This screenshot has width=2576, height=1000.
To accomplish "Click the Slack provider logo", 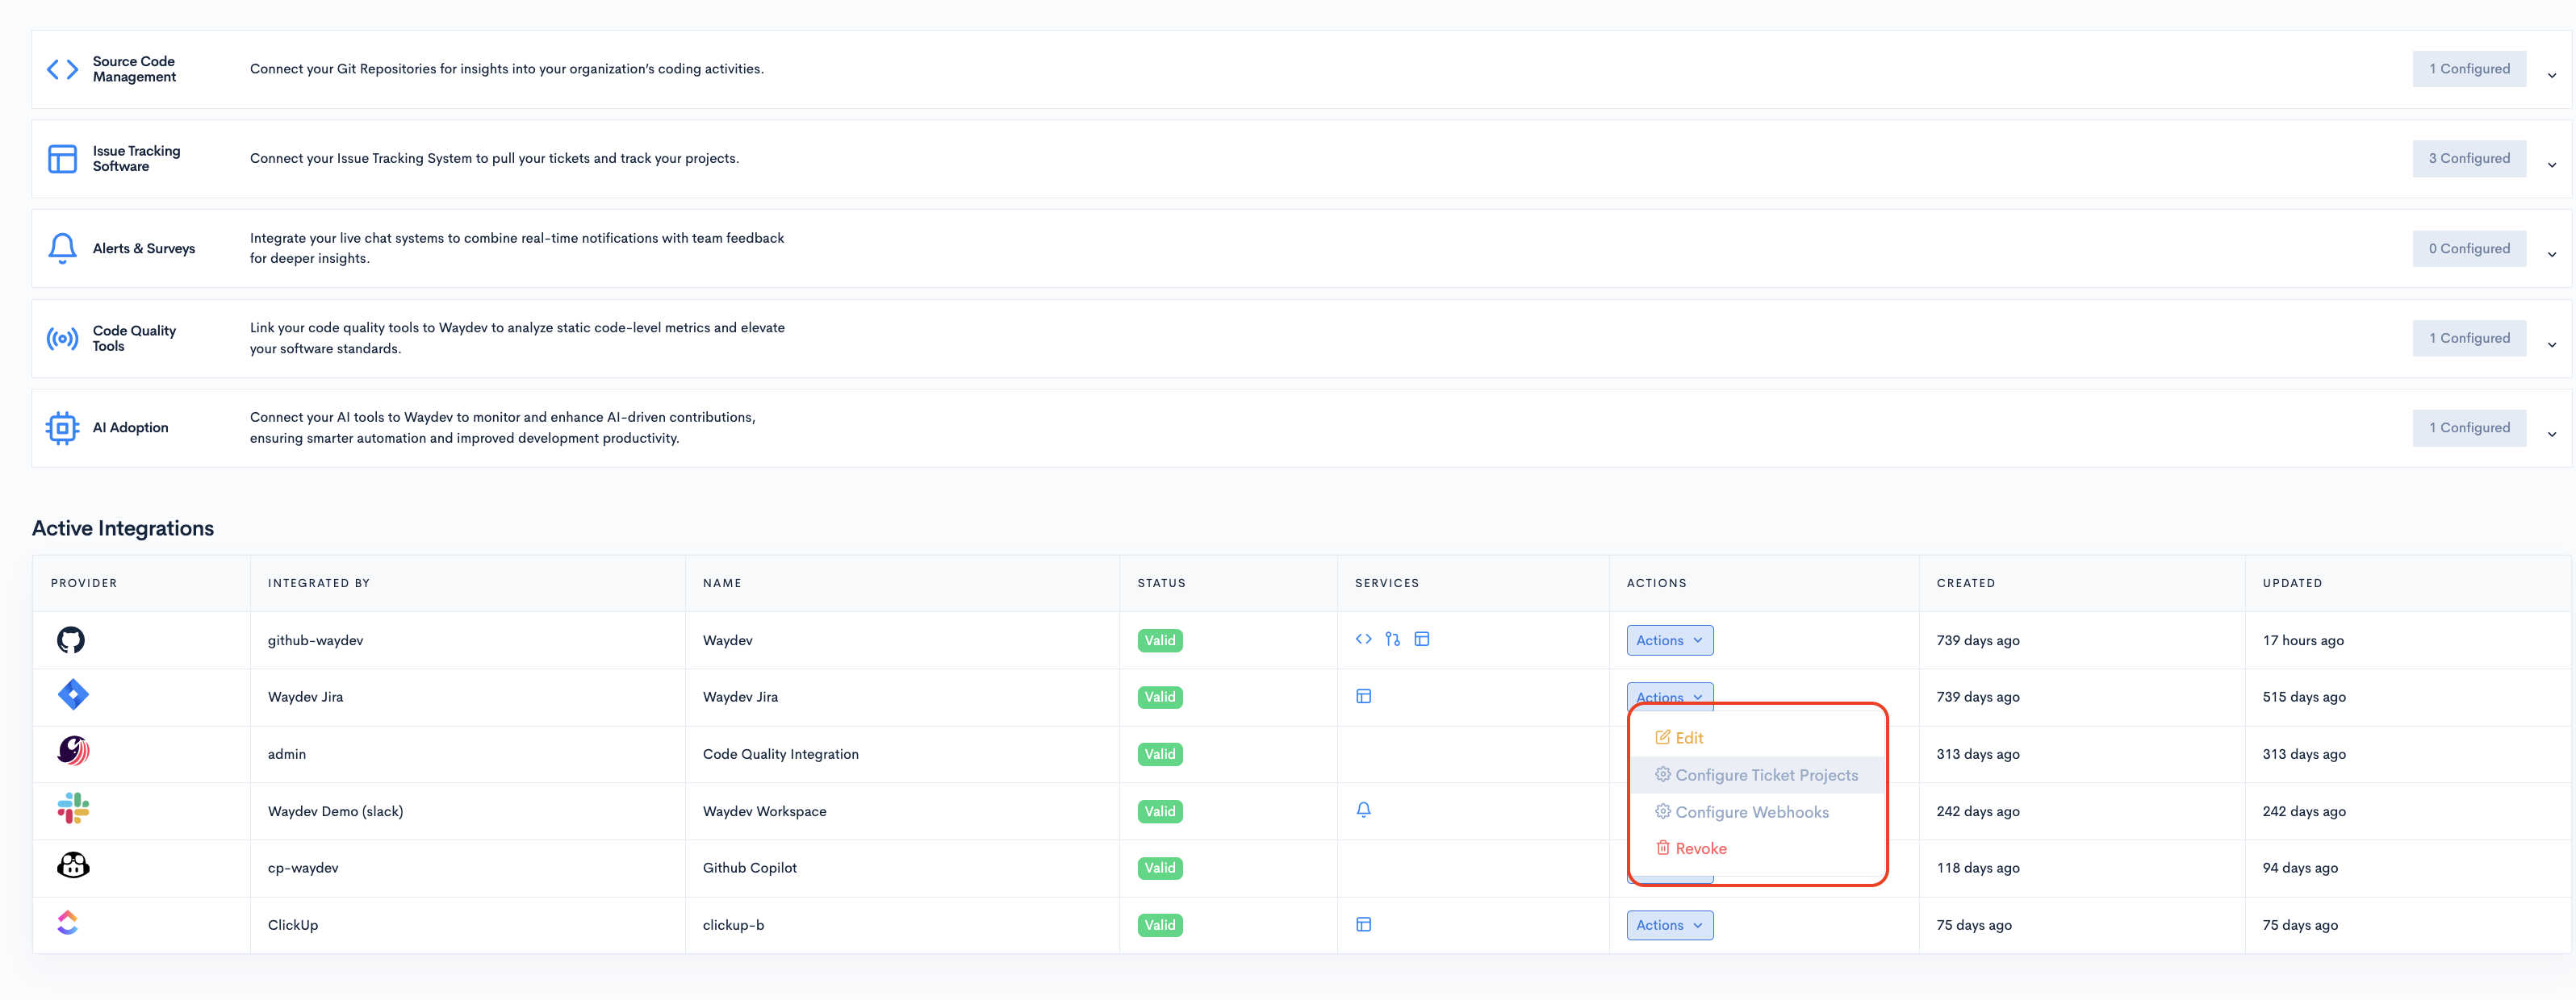I will pyautogui.click(x=73, y=808).
